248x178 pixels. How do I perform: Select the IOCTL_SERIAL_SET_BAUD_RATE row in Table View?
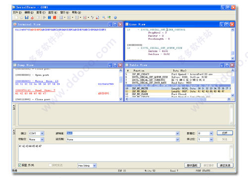(178, 83)
